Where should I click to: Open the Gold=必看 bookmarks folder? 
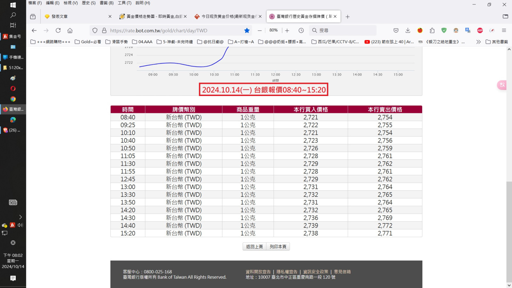88,42
